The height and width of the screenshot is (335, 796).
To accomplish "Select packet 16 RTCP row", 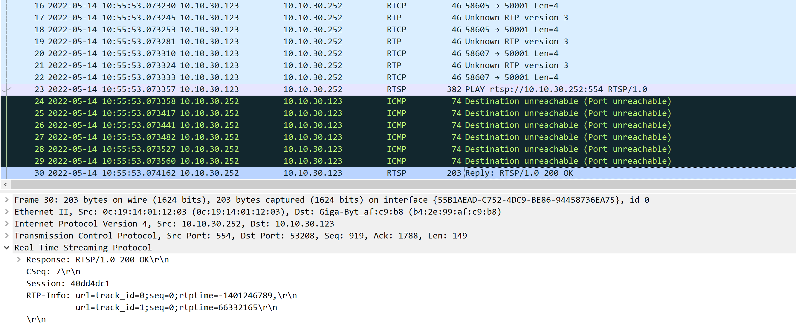I will [x=398, y=6].
